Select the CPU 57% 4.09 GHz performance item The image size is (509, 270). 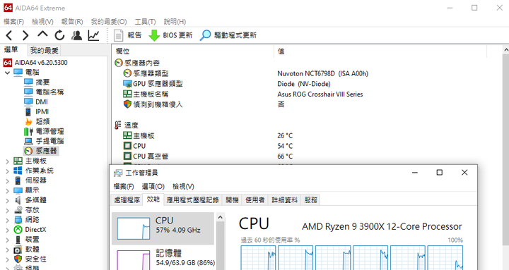[x=163, y=228]
